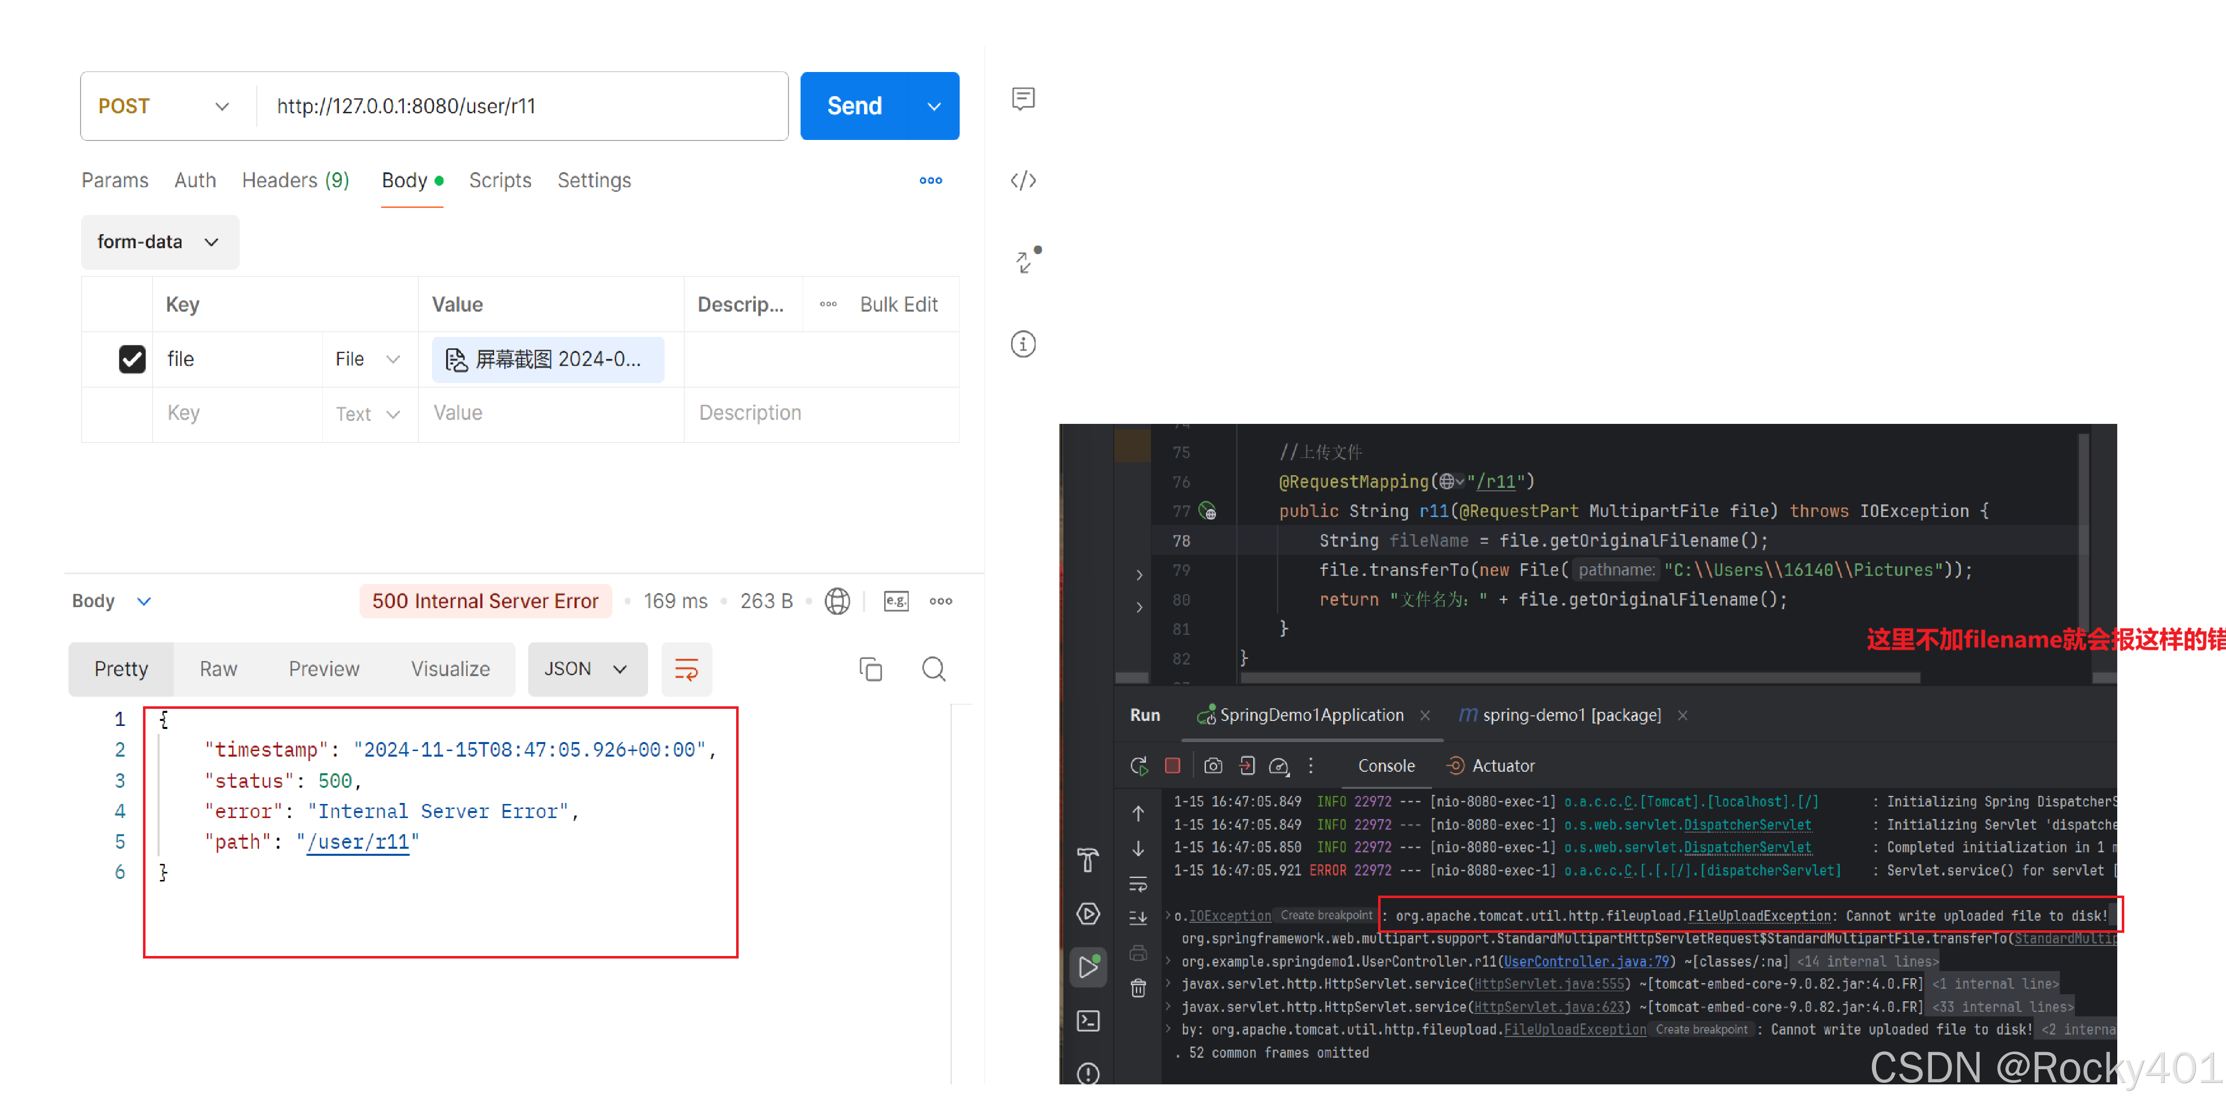2226x1105 pixels.
Task: Open the comments icon in the right sidebar
Action: [1023, 99]
